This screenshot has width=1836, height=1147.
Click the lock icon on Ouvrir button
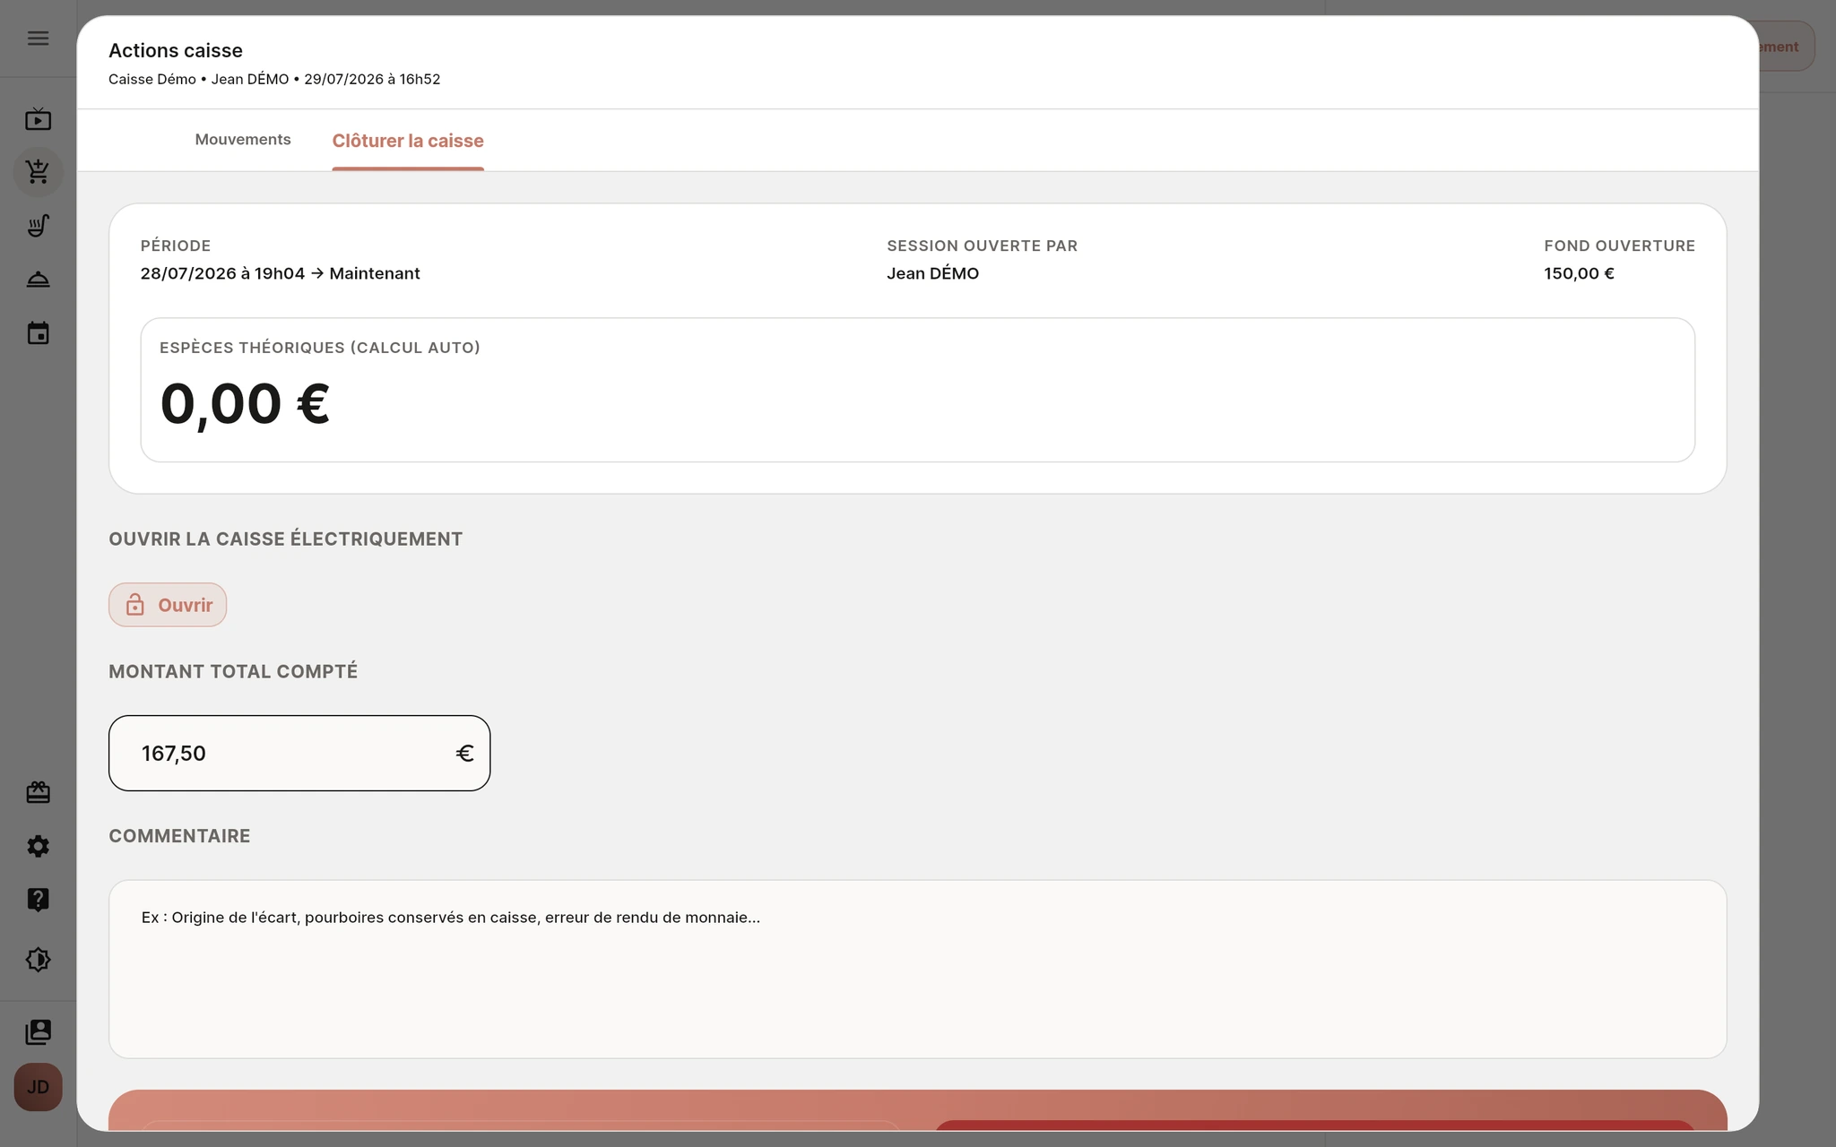[x=134, y=605]
